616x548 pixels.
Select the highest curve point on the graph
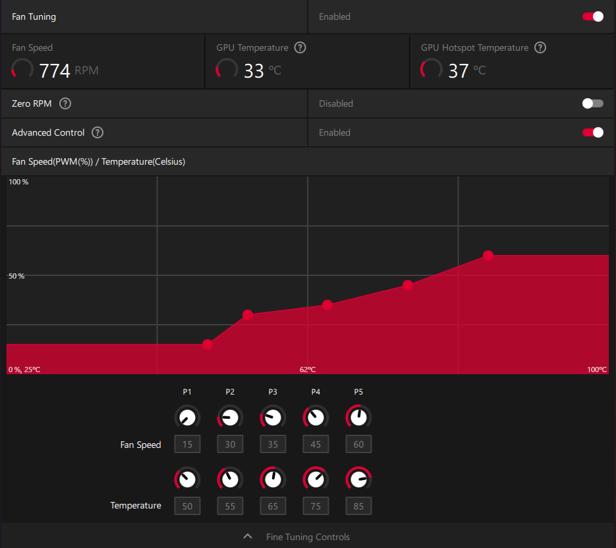(488, 256)
